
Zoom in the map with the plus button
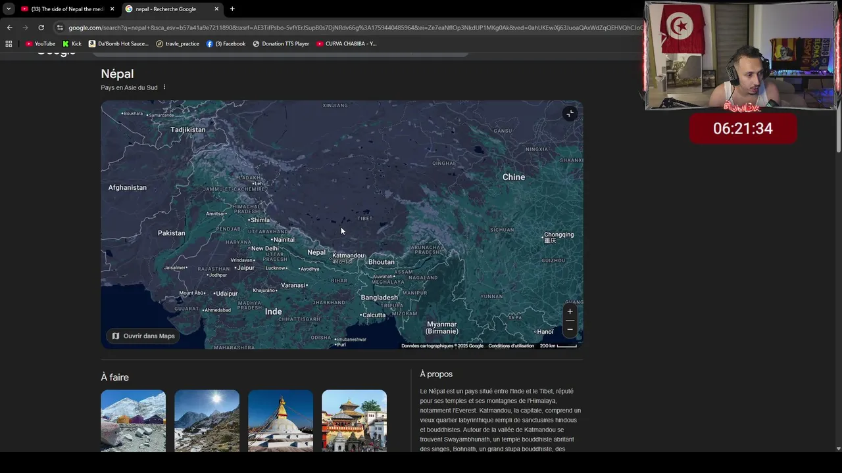tap(570, 311)
